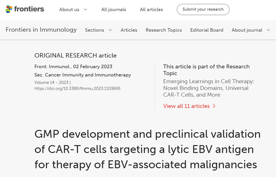Image resolution: width=276 pixels, height=177 pixels.
Task: Open the Editorial Board page
Action: pos(207,30)
